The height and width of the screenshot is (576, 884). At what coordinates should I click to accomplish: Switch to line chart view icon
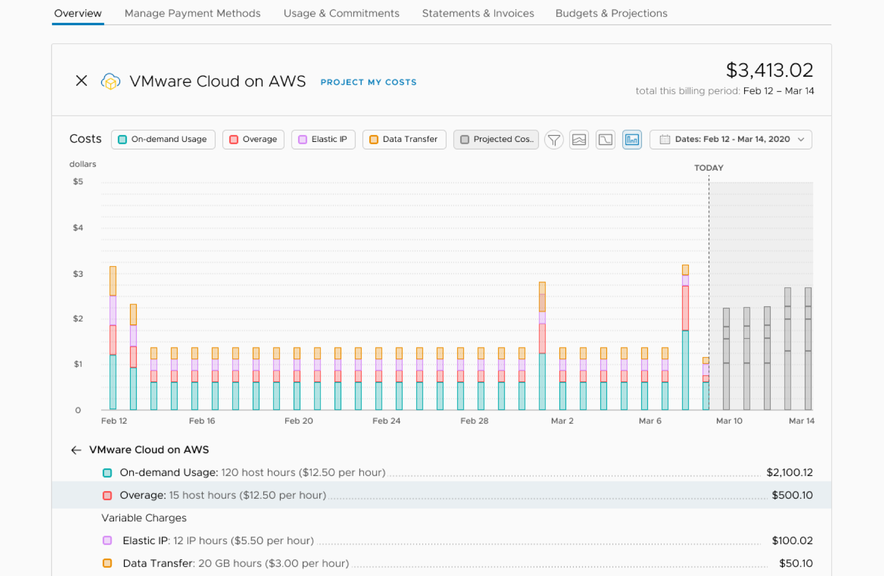click(x=605, y=139)
